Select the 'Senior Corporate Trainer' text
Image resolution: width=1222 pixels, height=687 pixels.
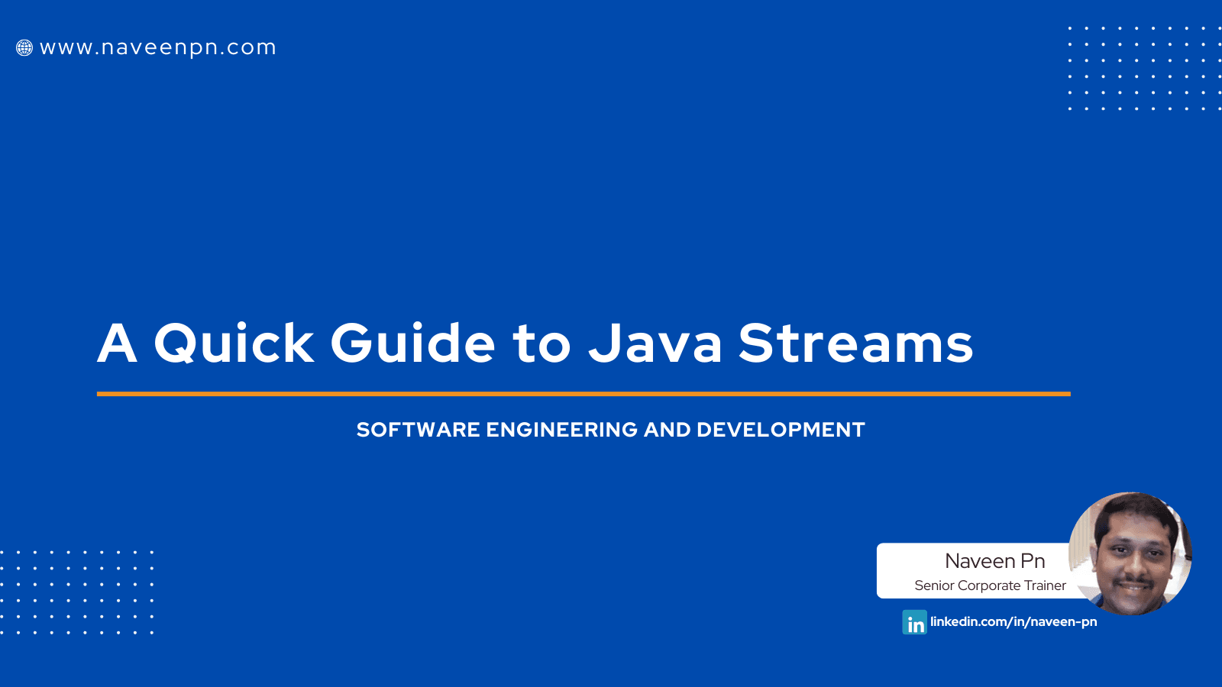[x=990, y=585]
